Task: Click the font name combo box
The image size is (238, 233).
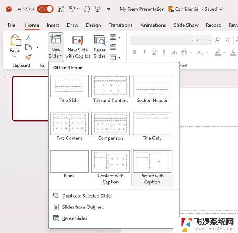Action: tap(162, 40)
